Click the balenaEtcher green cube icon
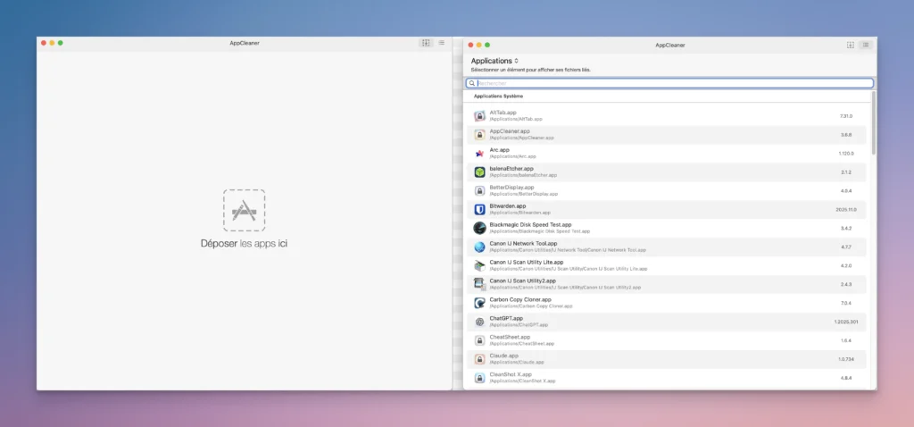This screenshot has height=427, width=914. (479, 172)
